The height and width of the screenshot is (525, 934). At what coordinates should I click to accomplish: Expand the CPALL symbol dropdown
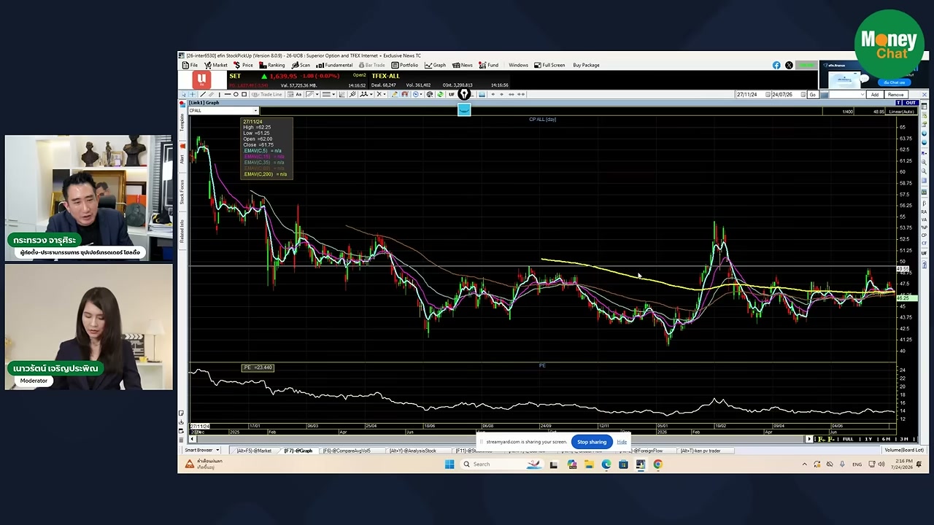point(255,111)
